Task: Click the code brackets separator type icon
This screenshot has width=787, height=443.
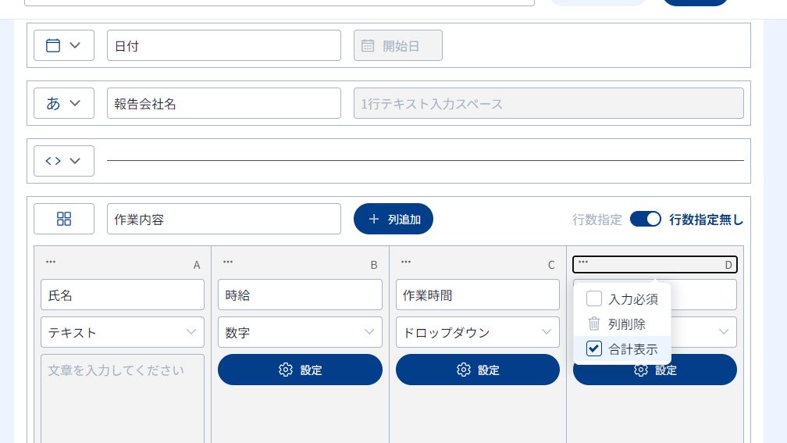Action: tap(53, 161)
